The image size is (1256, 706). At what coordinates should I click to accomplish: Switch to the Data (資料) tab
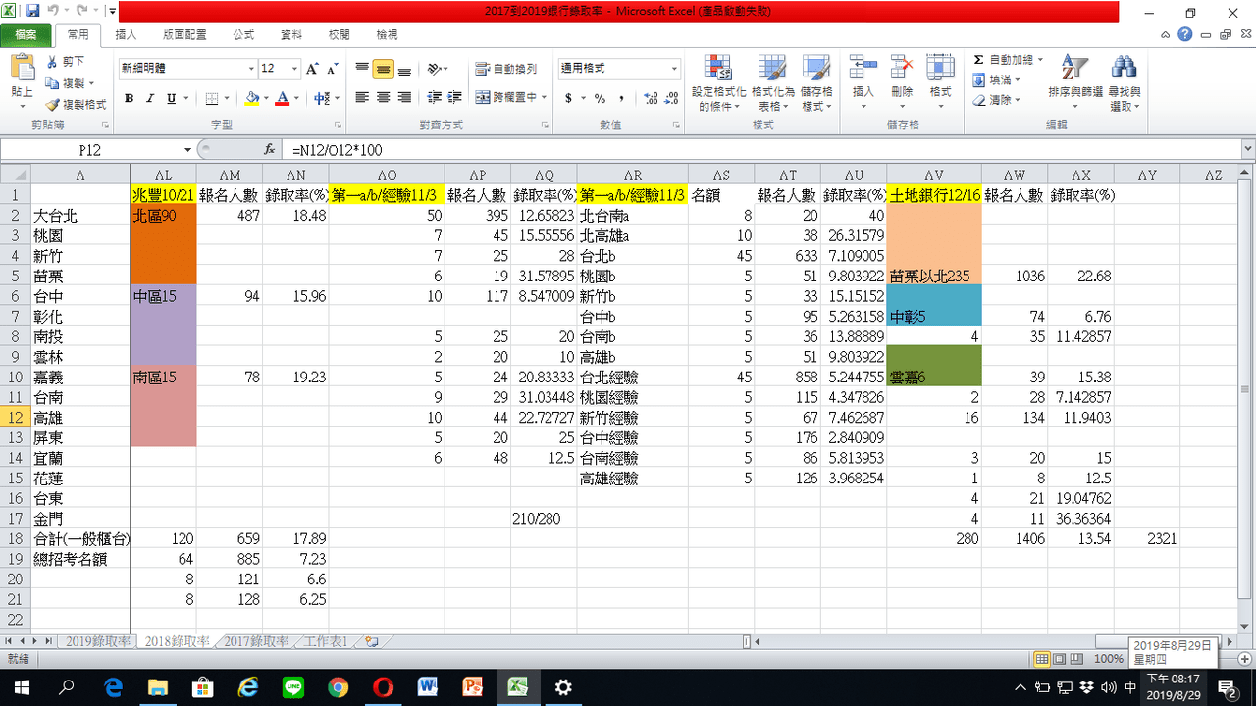pos(291,34)
